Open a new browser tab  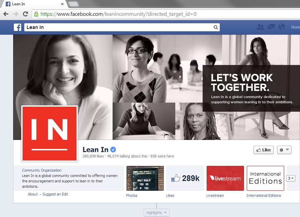pos(73,4)
